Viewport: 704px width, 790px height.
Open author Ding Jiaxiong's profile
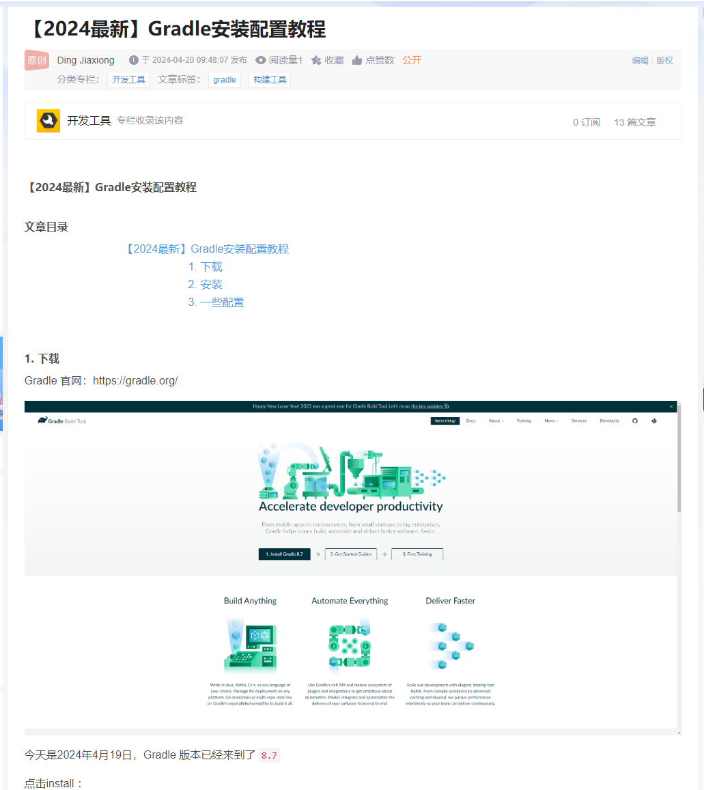[85, 61]
